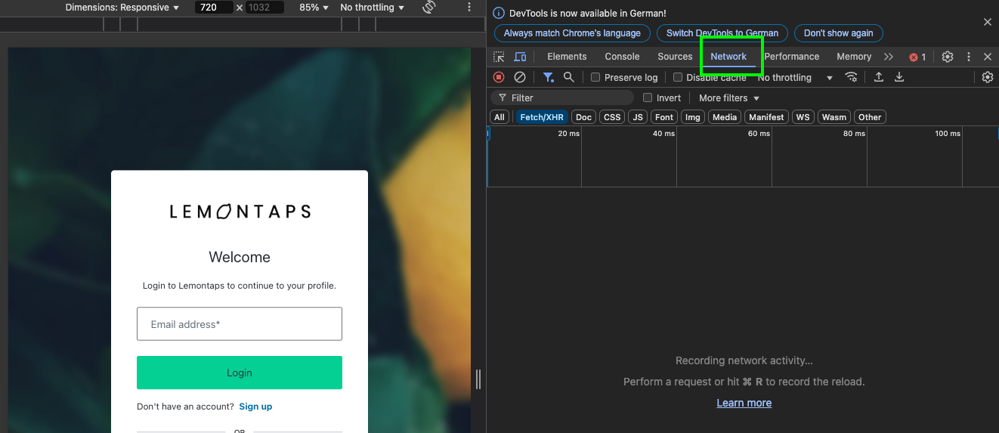The width and height of the screenshot is (999, 433).
Task: Switch to the Console tab
Action: coord(622,57)
